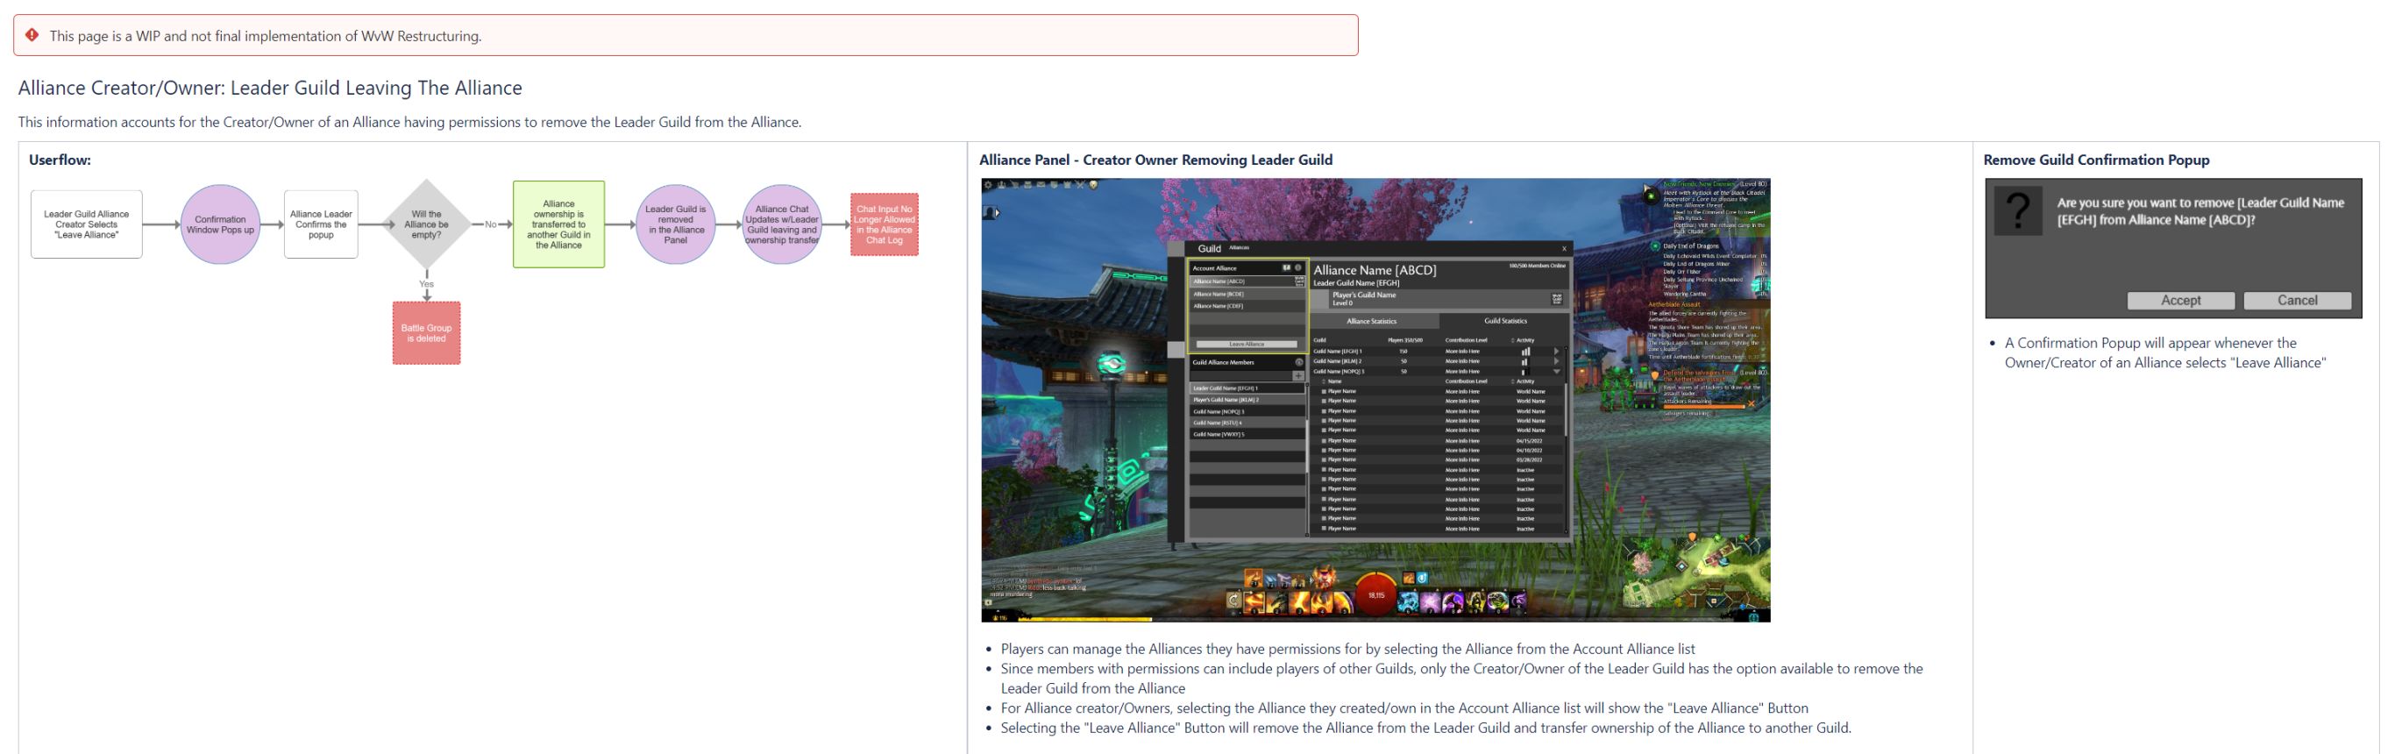Click the player list scrollbar in the Guild panel
The image size is (2402, 754).
click(1567, 410)
